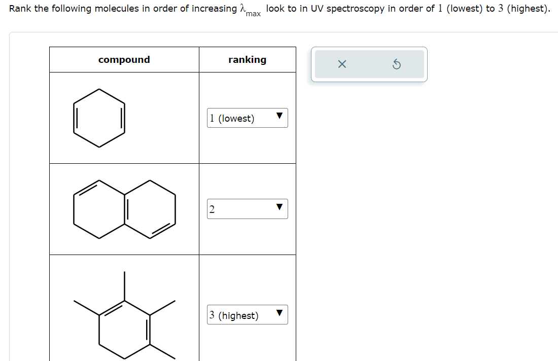Click the ranking column header

coord(247,59)
